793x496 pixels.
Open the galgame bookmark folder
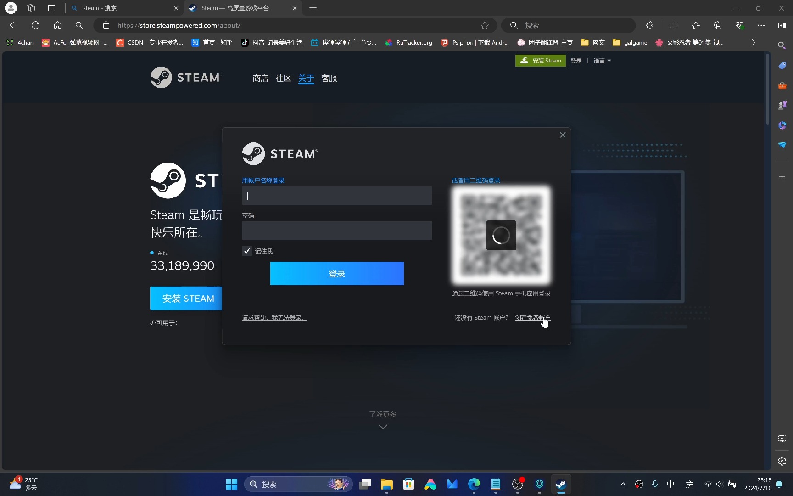(x=630, y=43)
